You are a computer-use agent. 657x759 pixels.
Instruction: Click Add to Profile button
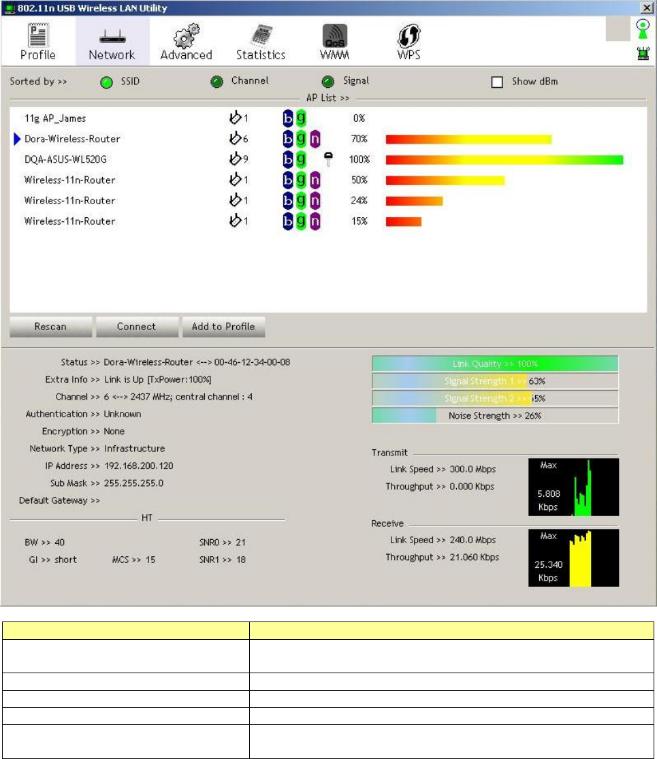pyautogui.click(x=223, y=327)
